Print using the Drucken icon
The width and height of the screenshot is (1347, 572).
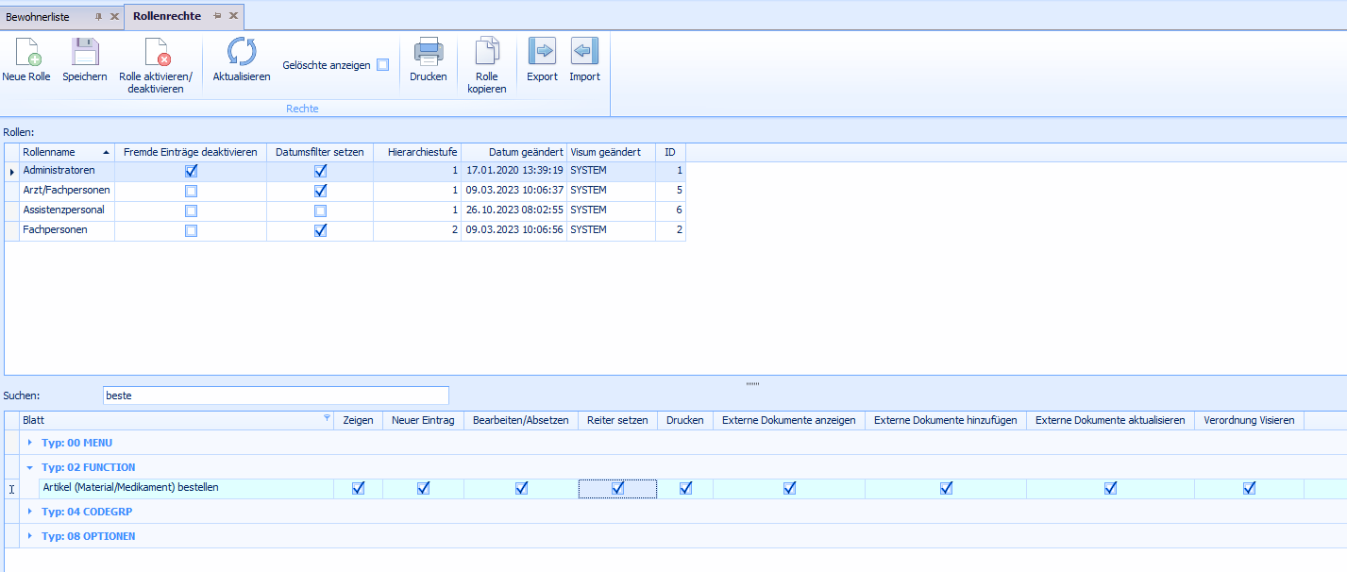[x=429, y=53]
